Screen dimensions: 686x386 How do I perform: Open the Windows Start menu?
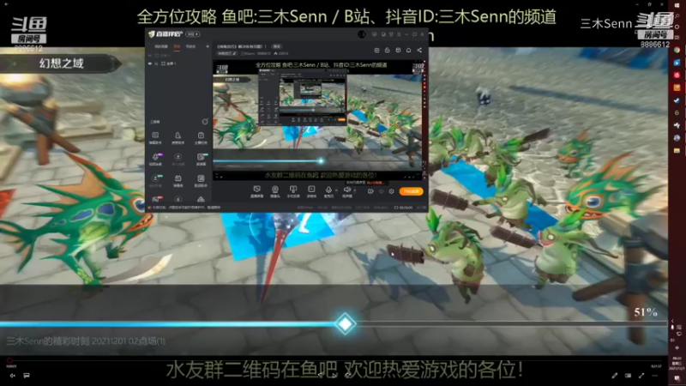coord(677,5)
